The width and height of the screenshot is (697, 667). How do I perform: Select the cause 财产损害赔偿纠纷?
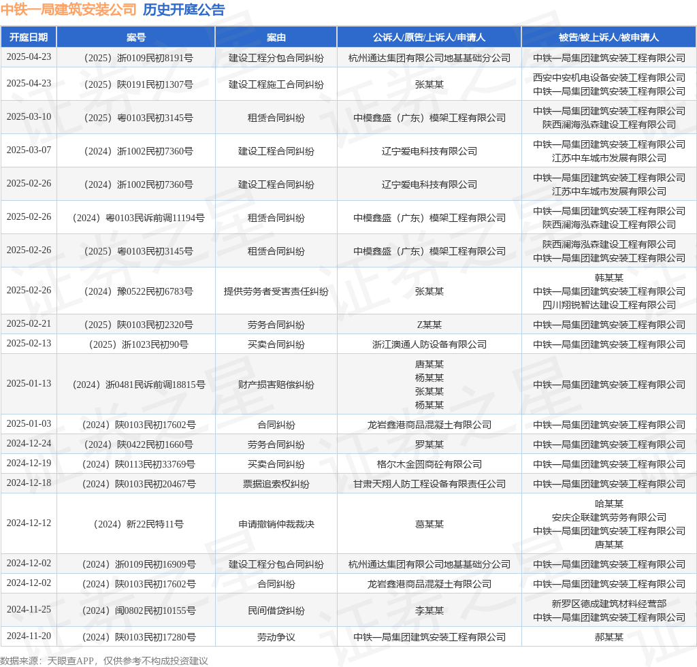276,385
